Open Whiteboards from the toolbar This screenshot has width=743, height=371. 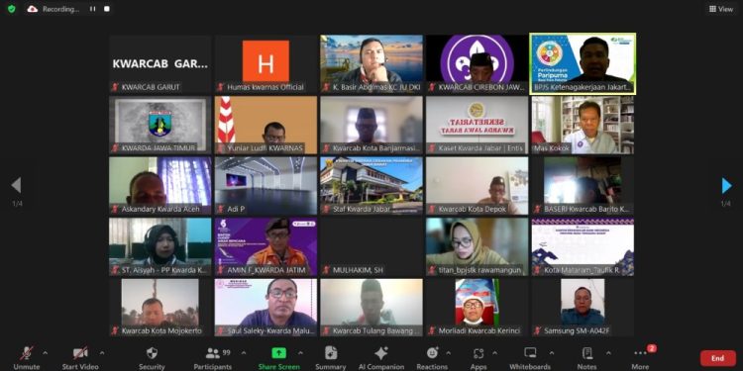click(530, 353)
